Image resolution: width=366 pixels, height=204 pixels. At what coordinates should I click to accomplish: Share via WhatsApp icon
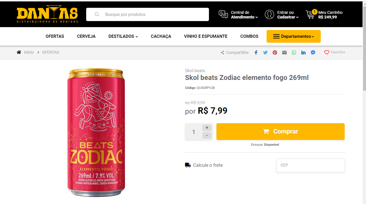[294, 53]
